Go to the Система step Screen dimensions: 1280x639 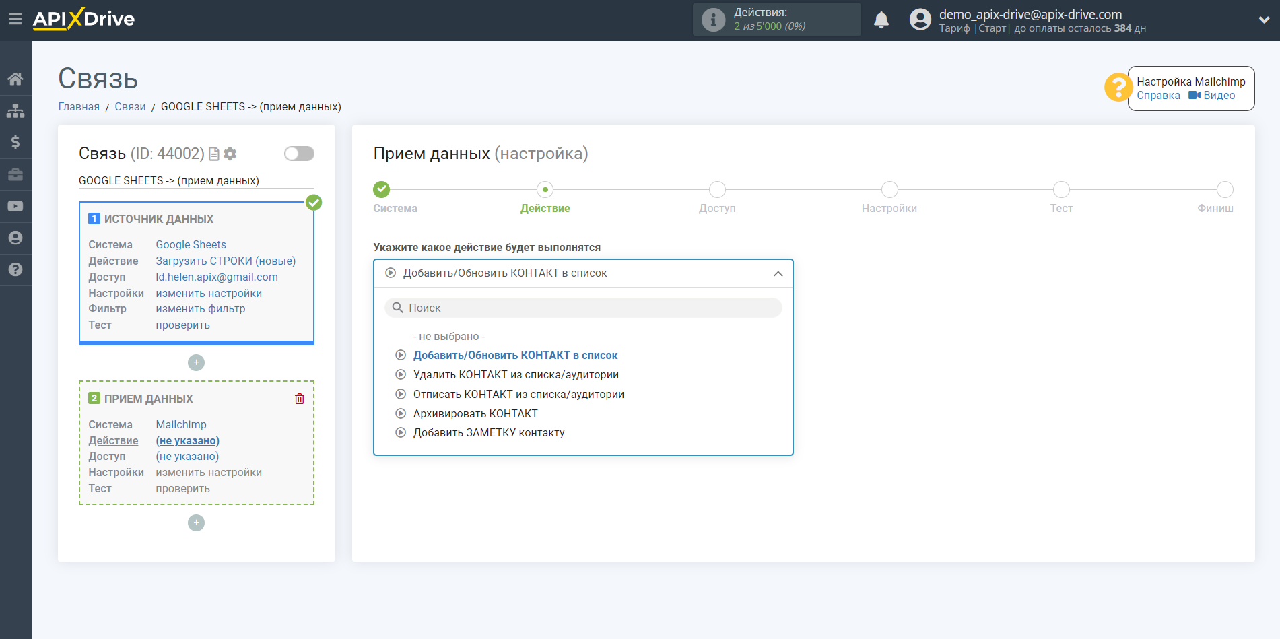coord(395,198)
